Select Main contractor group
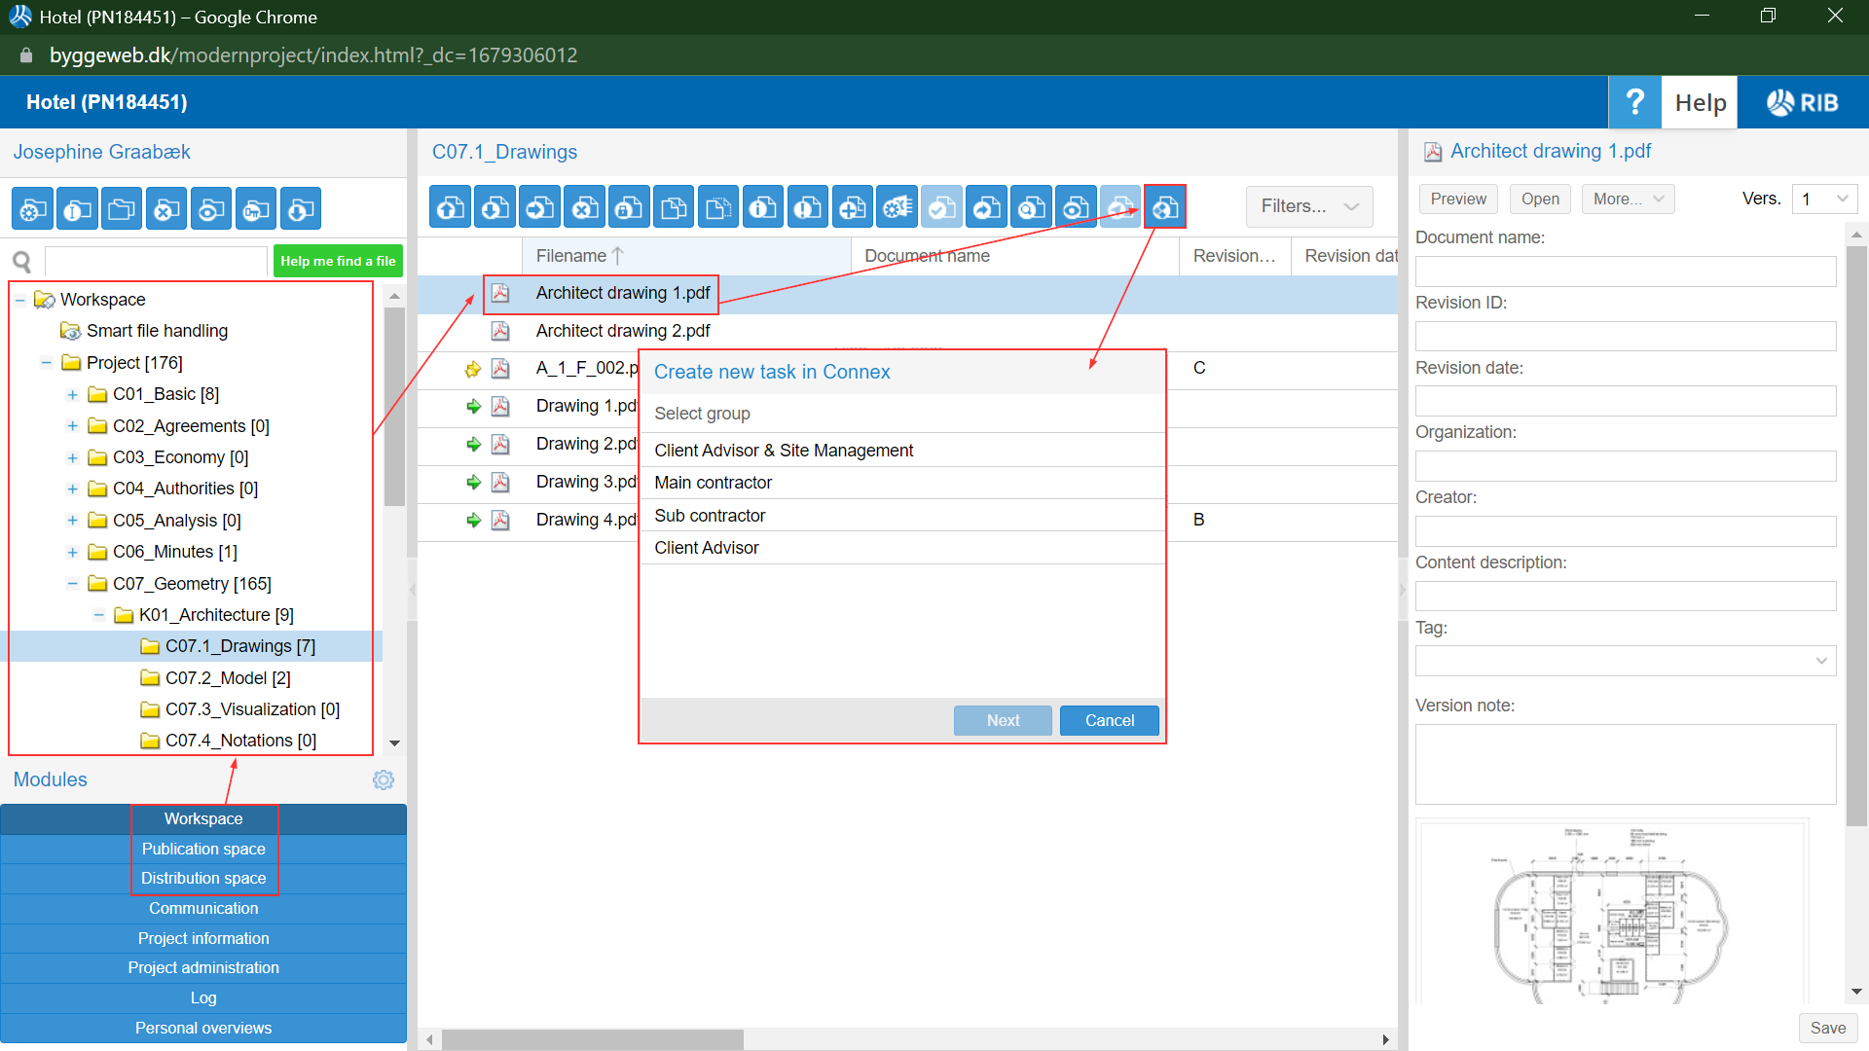 click(x=714, y=483)
